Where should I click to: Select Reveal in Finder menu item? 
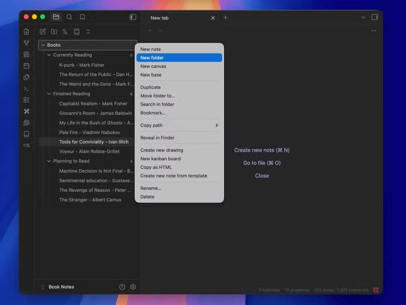[157, 138]
